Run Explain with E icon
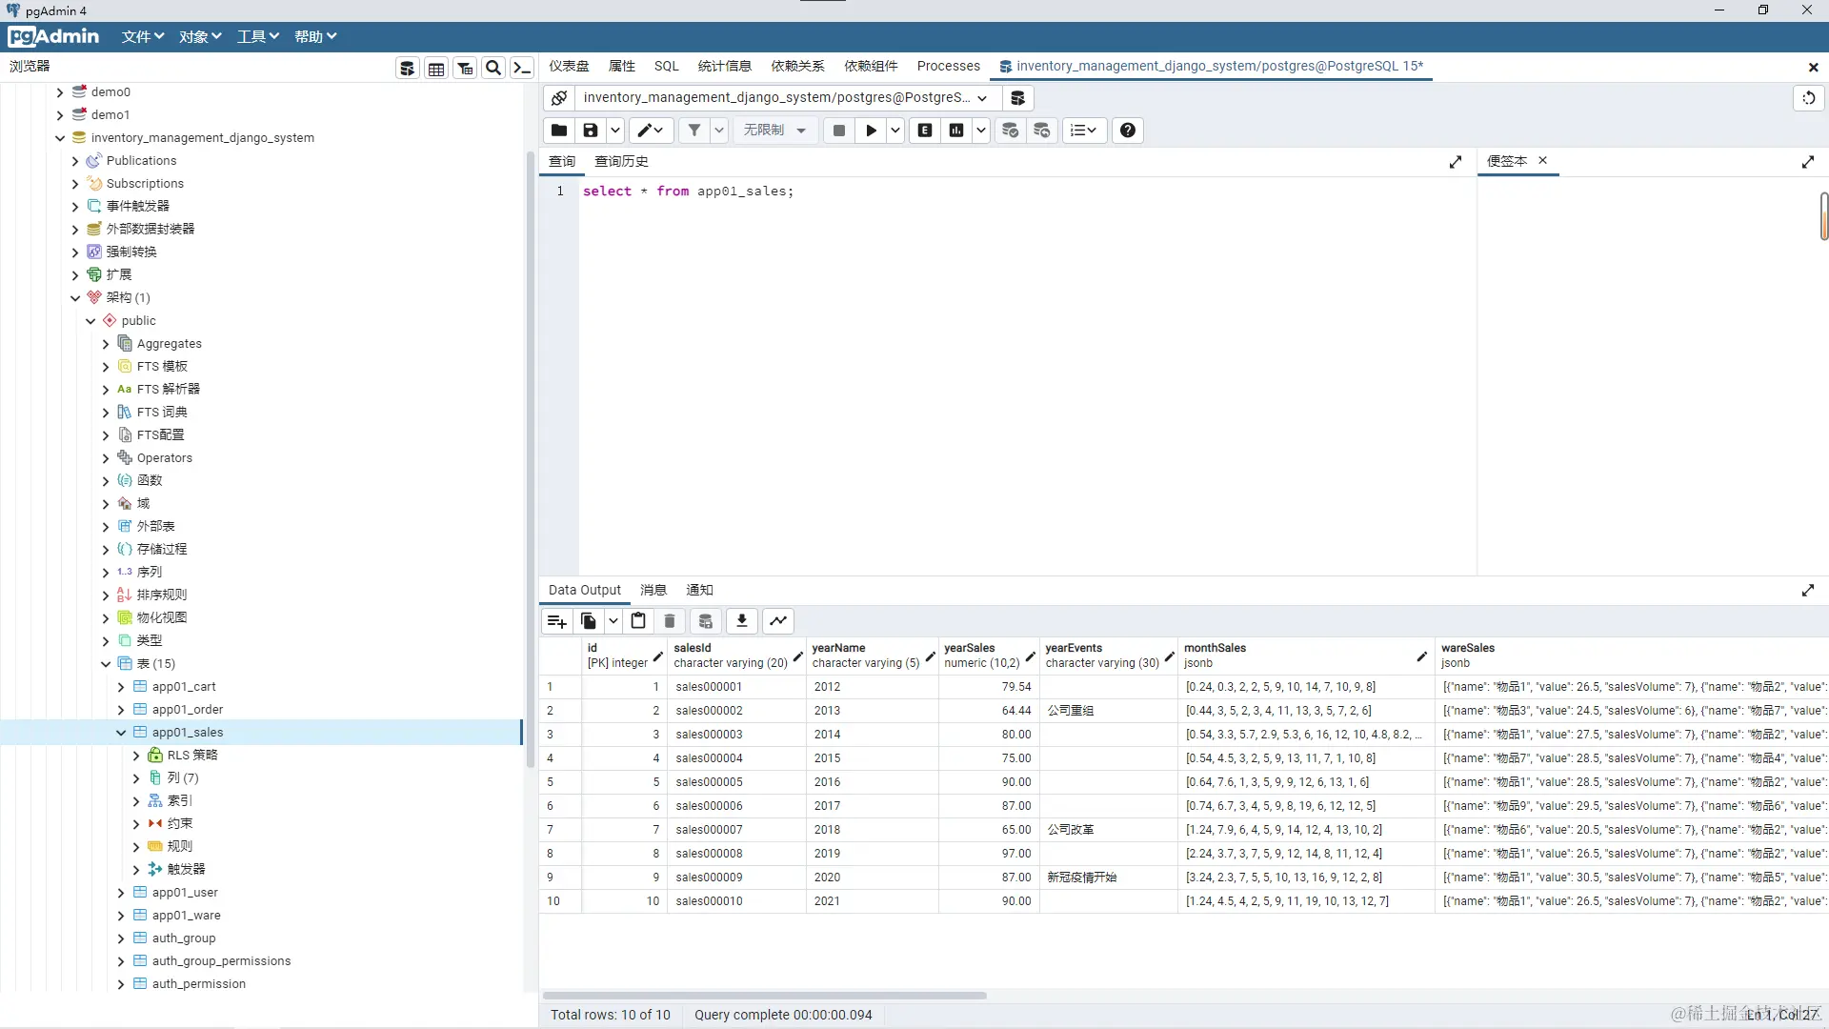 (925, 131)
